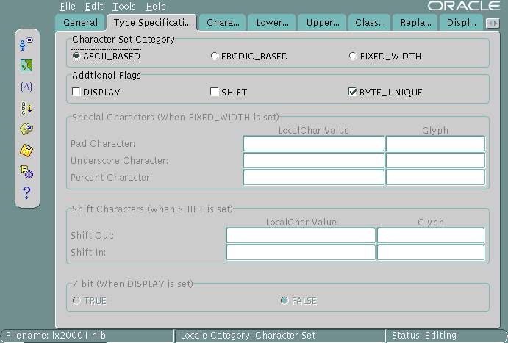The image size is (508, 343).
Task: Click the linguistic sort abc icon
Action: [x=26, y=108]
